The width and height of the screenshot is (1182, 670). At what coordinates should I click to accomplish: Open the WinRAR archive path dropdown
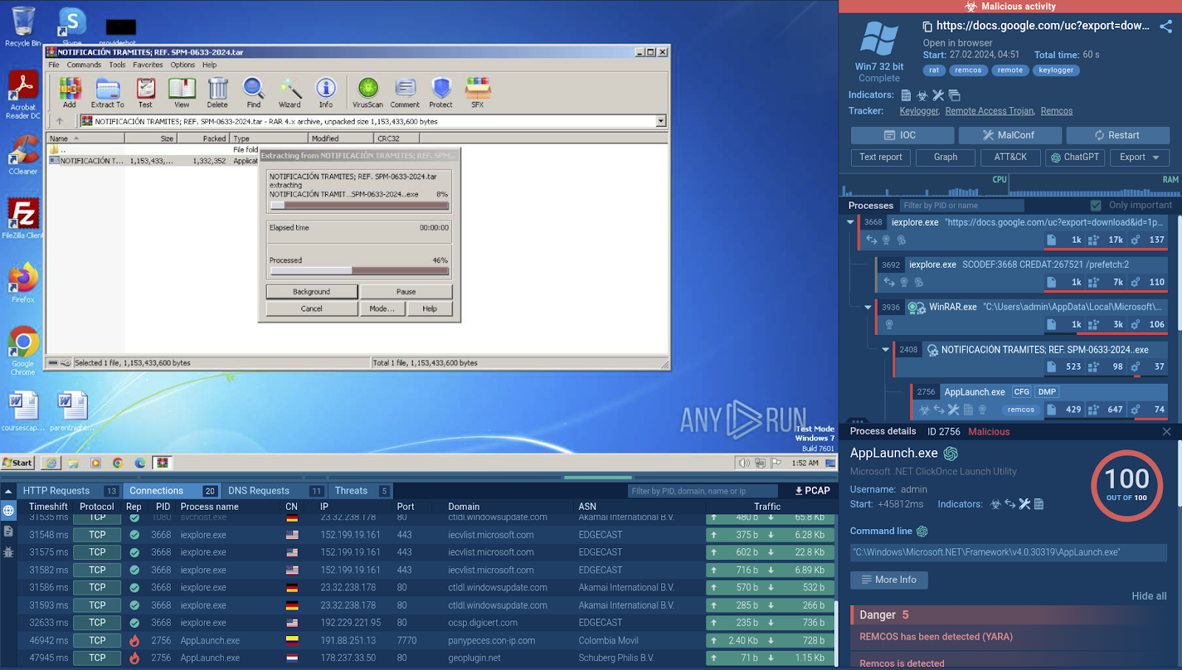660,122
